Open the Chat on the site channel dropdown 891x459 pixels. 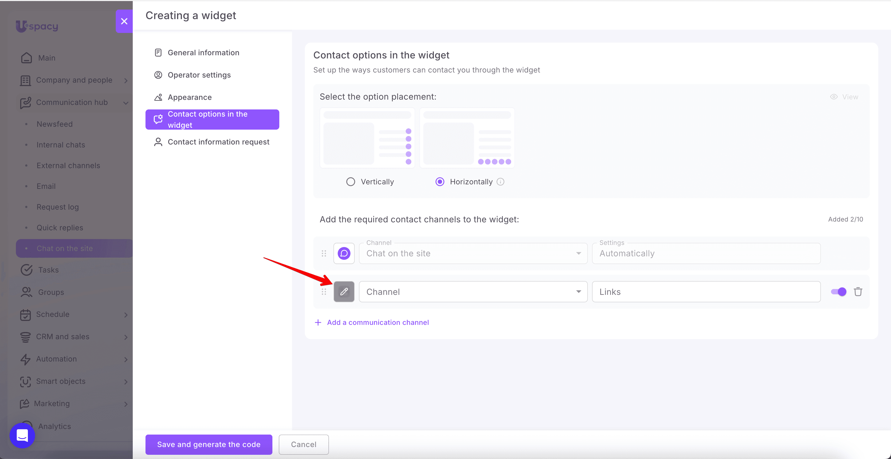(473, 253)
